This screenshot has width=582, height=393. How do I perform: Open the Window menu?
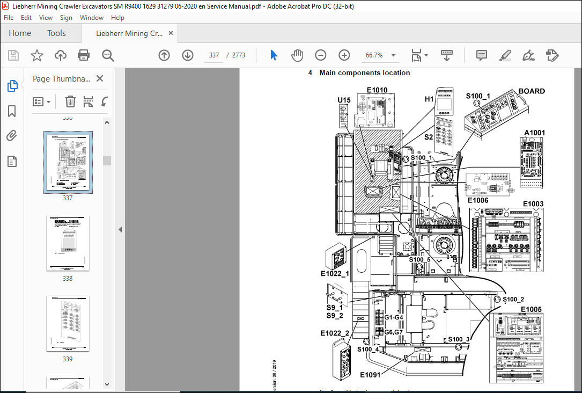pyautogui.click(x=91, y=18)
